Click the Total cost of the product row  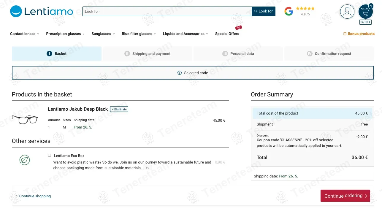pos(312,113)
